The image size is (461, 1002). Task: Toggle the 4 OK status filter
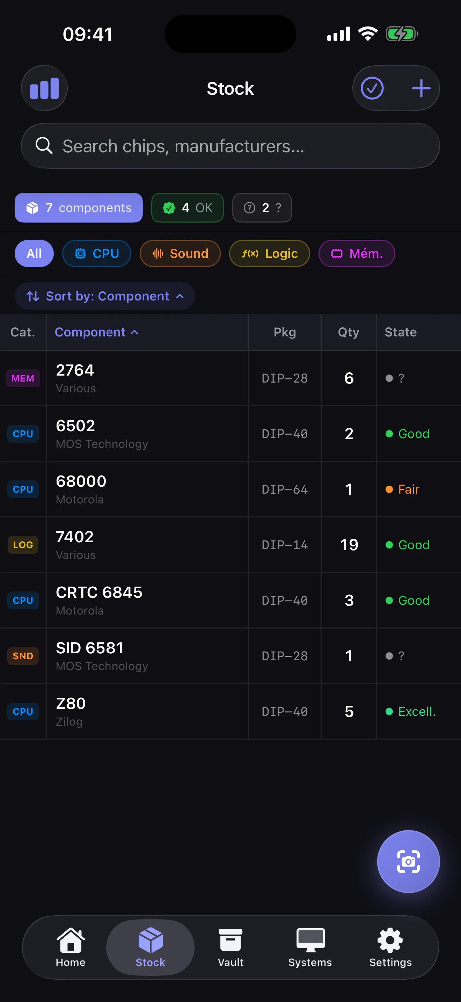187,208
